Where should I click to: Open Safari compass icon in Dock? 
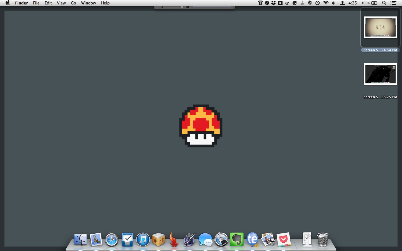[x=112, y=240]
